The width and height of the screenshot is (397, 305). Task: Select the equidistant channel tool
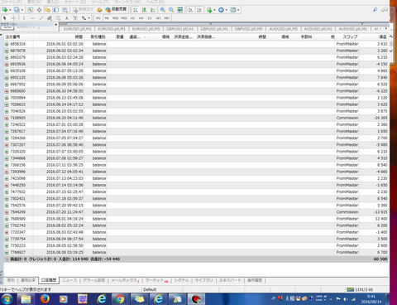click(x=50, y=18)
